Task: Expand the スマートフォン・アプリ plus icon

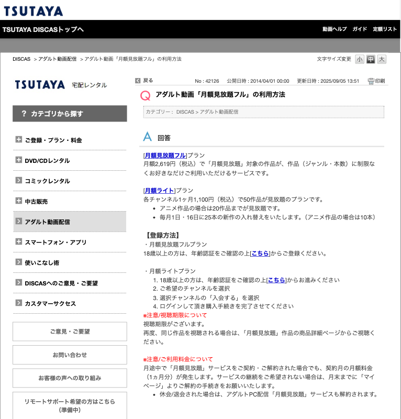Action: point(18,241)
